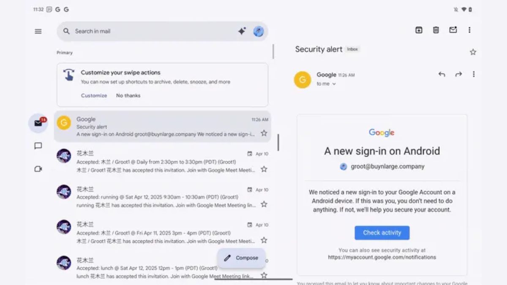This screenshot has height=285, width=507.
Task: Click groot@buynlarge.company address in email
Action: tap(387, 166)
